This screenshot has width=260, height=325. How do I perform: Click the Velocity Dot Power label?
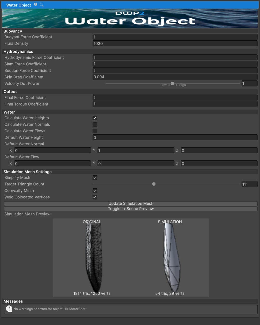pos(22,84)
